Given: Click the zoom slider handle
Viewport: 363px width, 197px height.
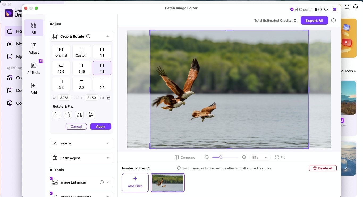Looking at the screenshot, I should (220, 157).
